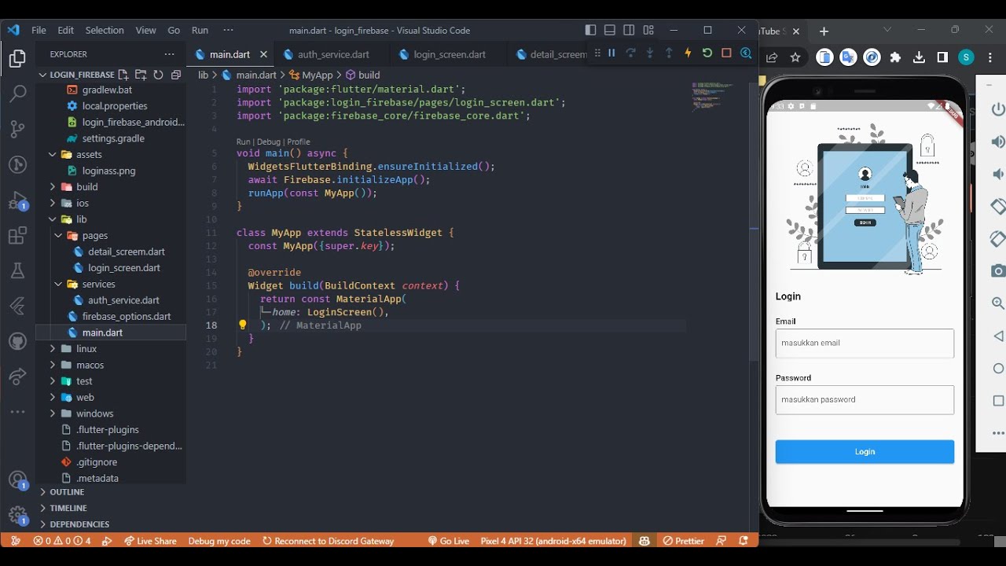The image size is (1006, 566).
Task: Open the Manage gear icon
Action: click(x=17, y=516)
